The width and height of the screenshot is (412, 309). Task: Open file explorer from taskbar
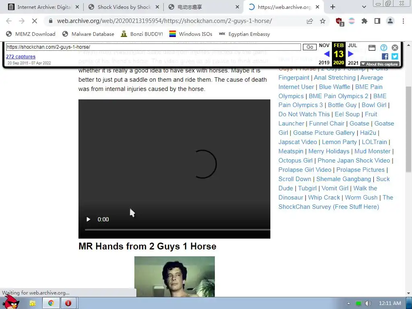pyautogui.click(x=33, y=303)
